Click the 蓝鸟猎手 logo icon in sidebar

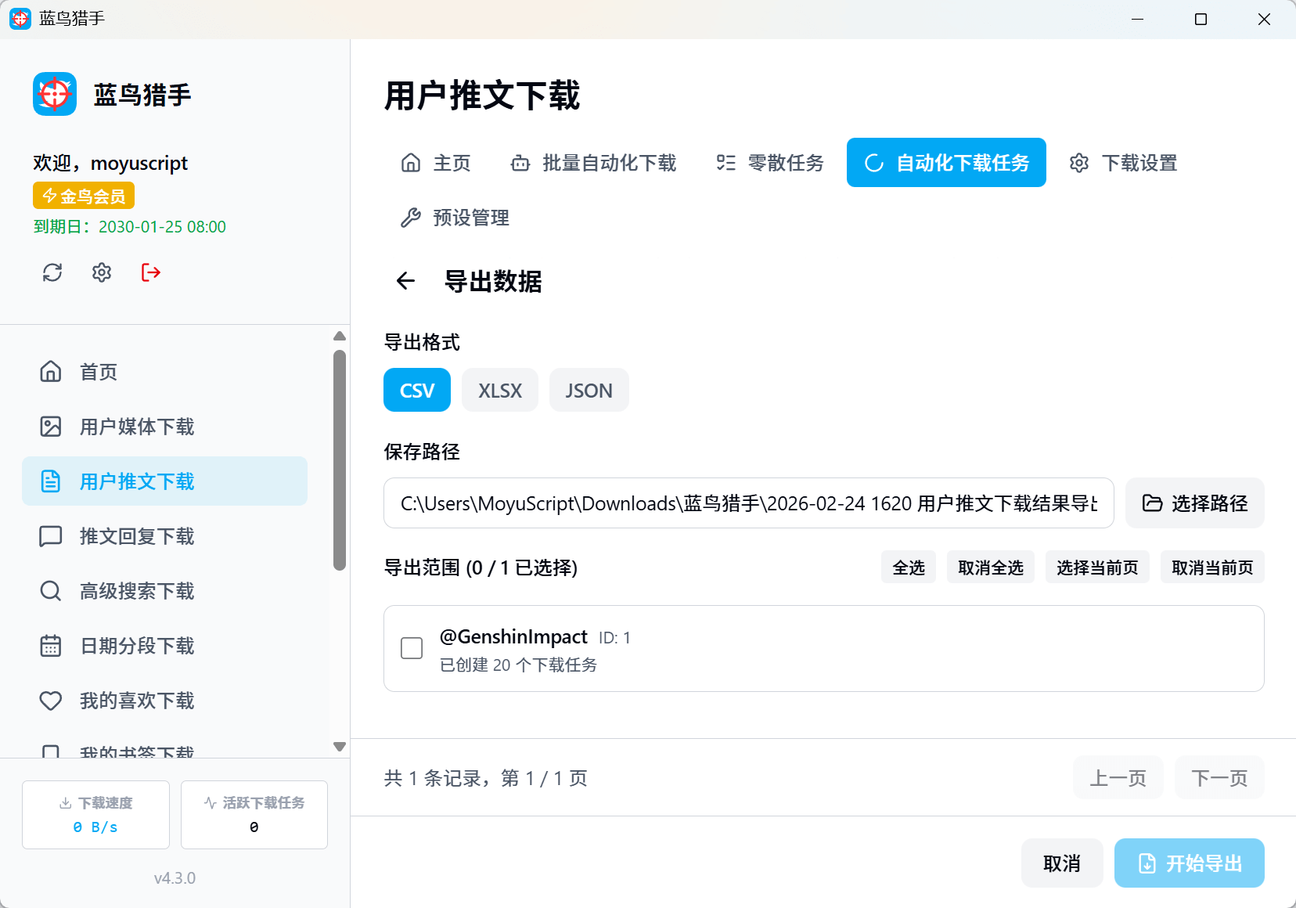click(x=55, y=95)
